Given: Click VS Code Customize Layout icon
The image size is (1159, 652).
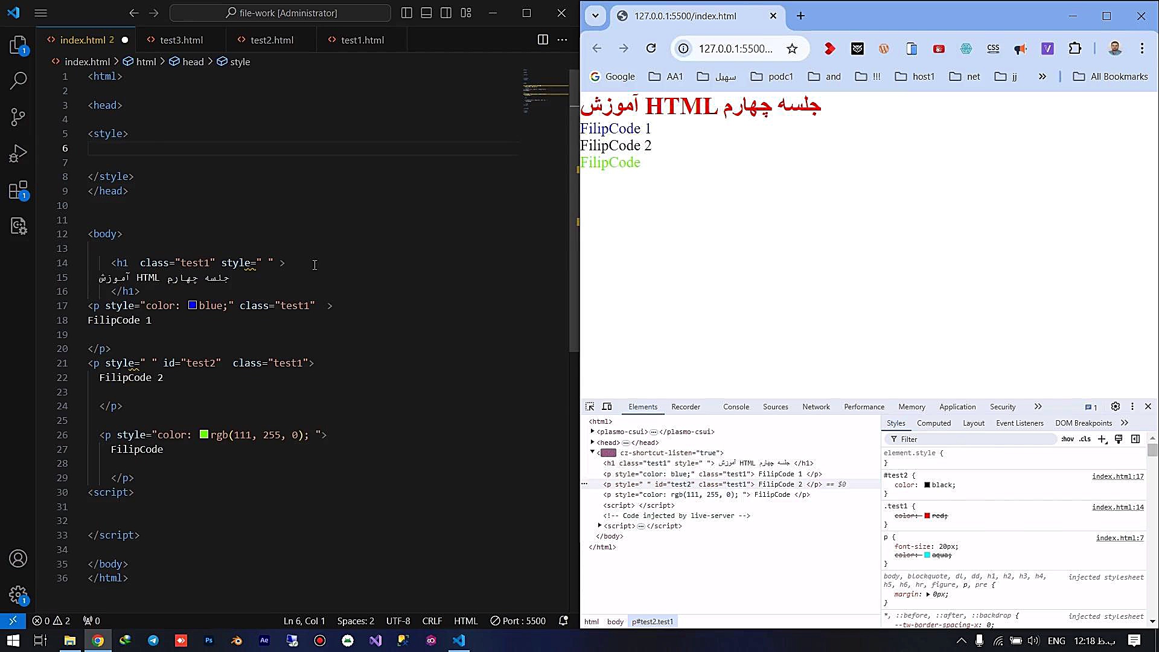Looking at the screenshot, I should coord(466,13).
